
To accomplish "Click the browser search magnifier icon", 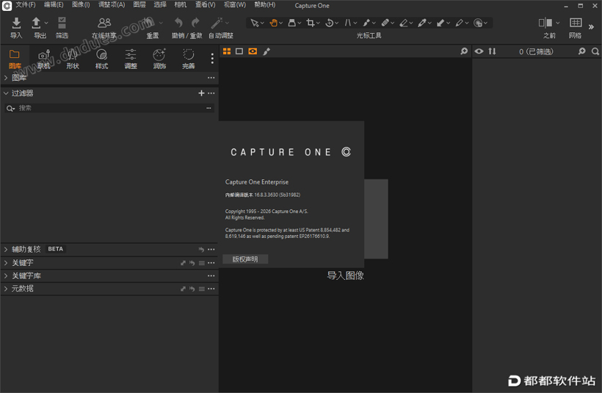I will [595, 51].
